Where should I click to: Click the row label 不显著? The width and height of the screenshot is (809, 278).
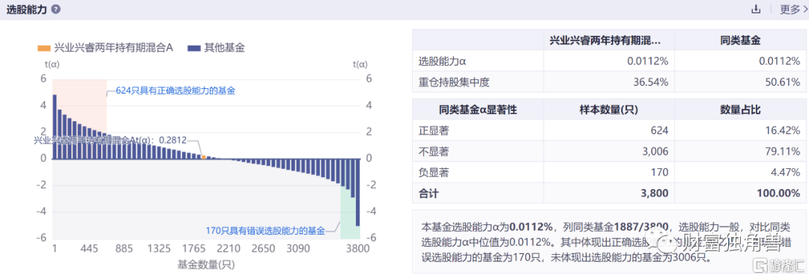(434, 152)
